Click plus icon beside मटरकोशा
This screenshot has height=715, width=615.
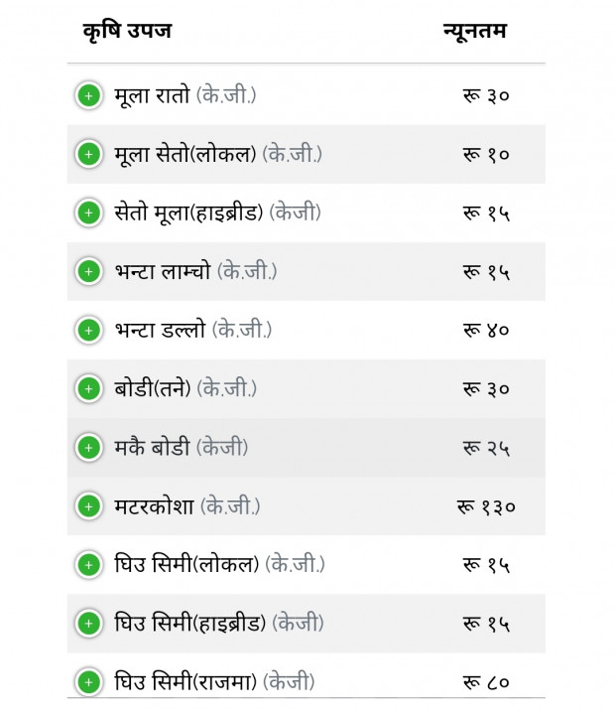pos(89,506)
